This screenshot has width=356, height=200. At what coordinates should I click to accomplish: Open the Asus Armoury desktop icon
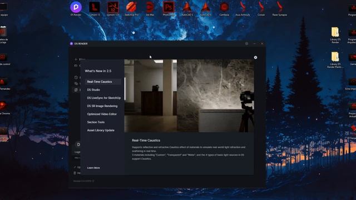coord(243,8)
